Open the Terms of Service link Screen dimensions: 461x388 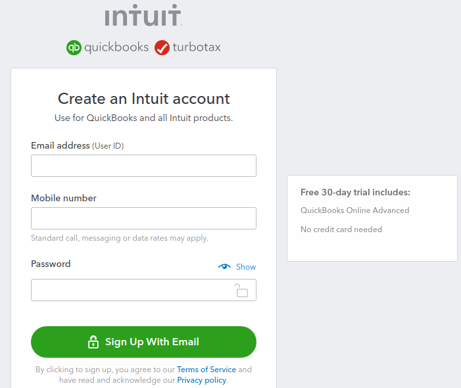(x=206, y=370)
